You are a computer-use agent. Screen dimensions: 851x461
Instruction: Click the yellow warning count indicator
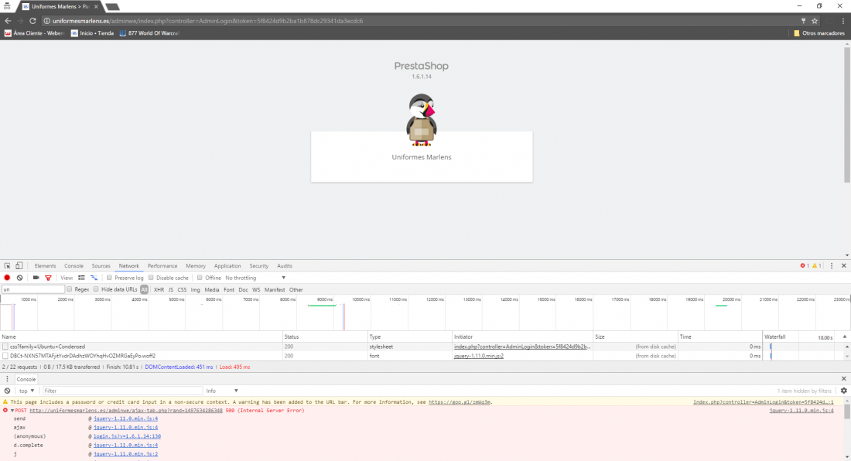click(816, 266)
